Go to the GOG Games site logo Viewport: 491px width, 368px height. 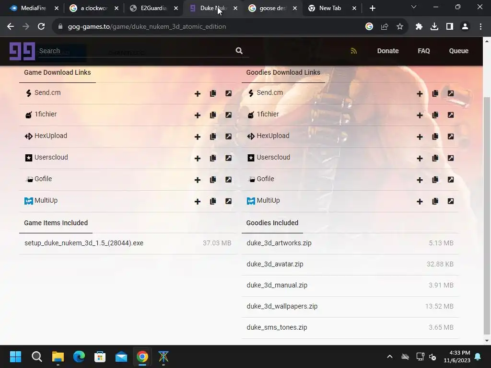click(22, 51)
